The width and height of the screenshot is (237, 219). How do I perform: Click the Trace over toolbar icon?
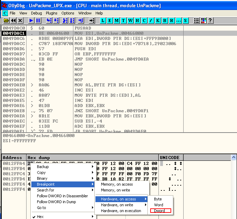coord(72,21)
